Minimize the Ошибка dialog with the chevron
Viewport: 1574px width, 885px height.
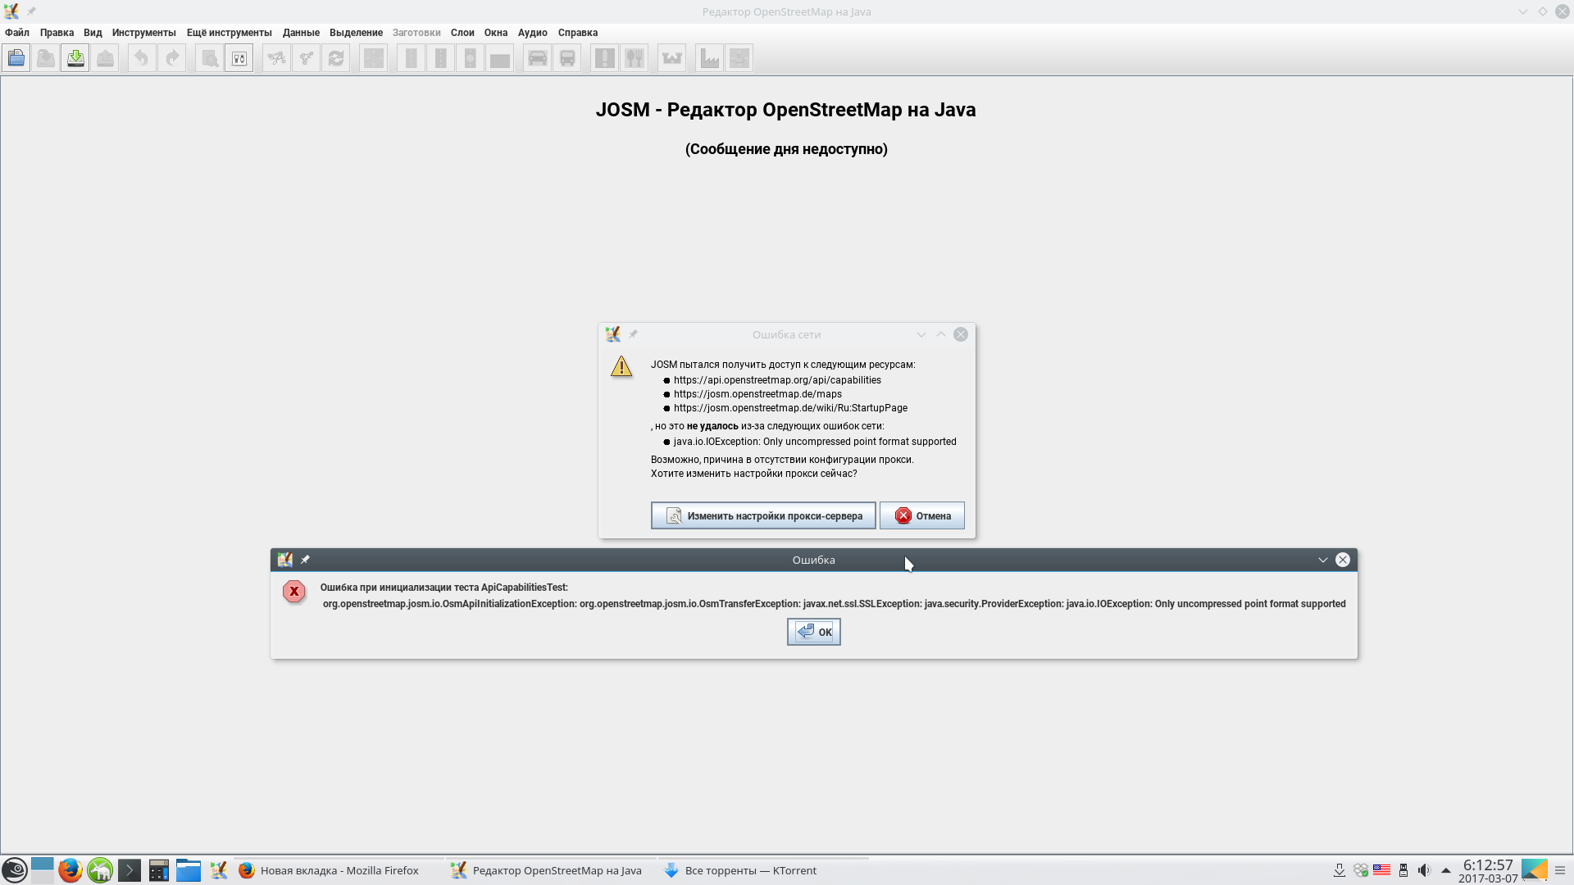pyautogui.click(x=1323, y=560)
